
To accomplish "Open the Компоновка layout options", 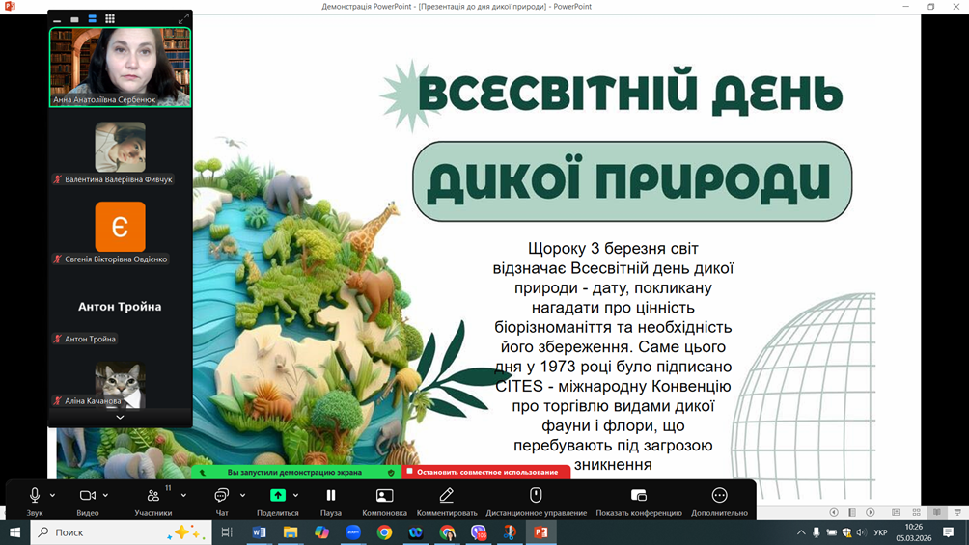I will click(x=384, y=502).
